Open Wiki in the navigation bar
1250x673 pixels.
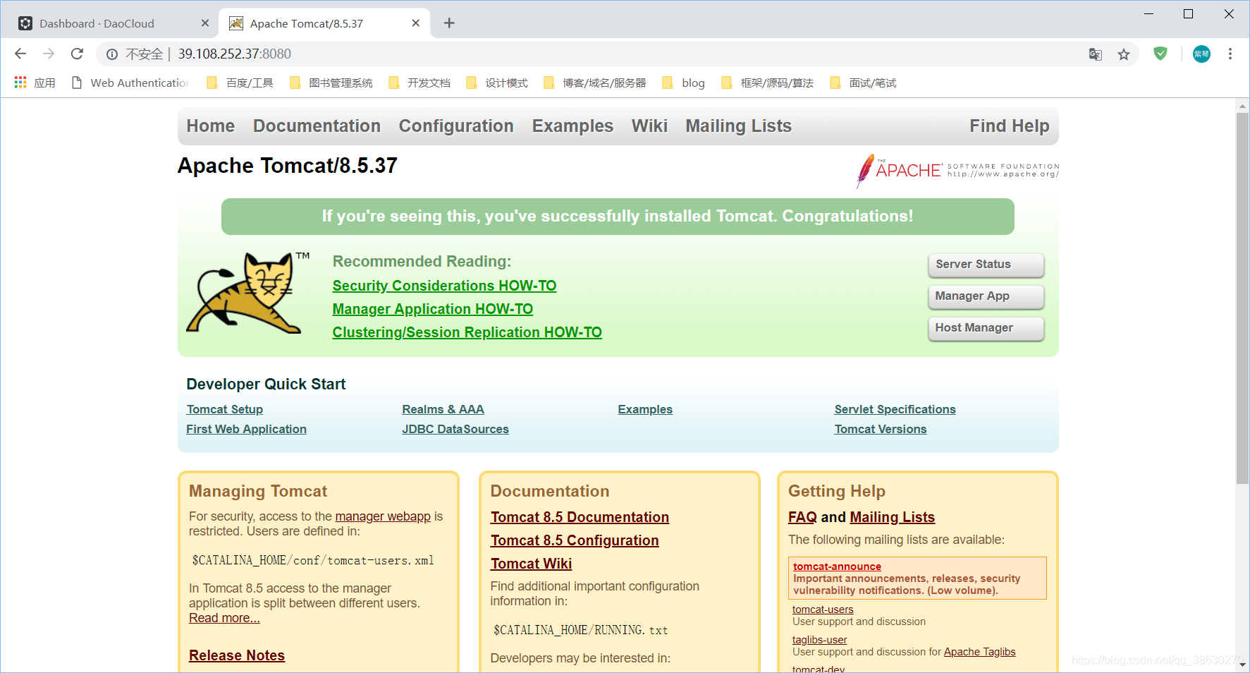tap(649, 126)
